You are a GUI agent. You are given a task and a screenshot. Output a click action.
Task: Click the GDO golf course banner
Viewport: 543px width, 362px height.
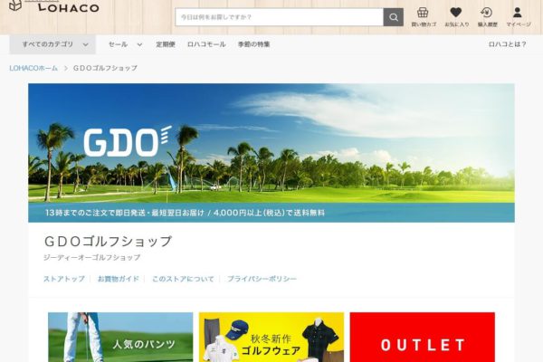pos(271,153)
